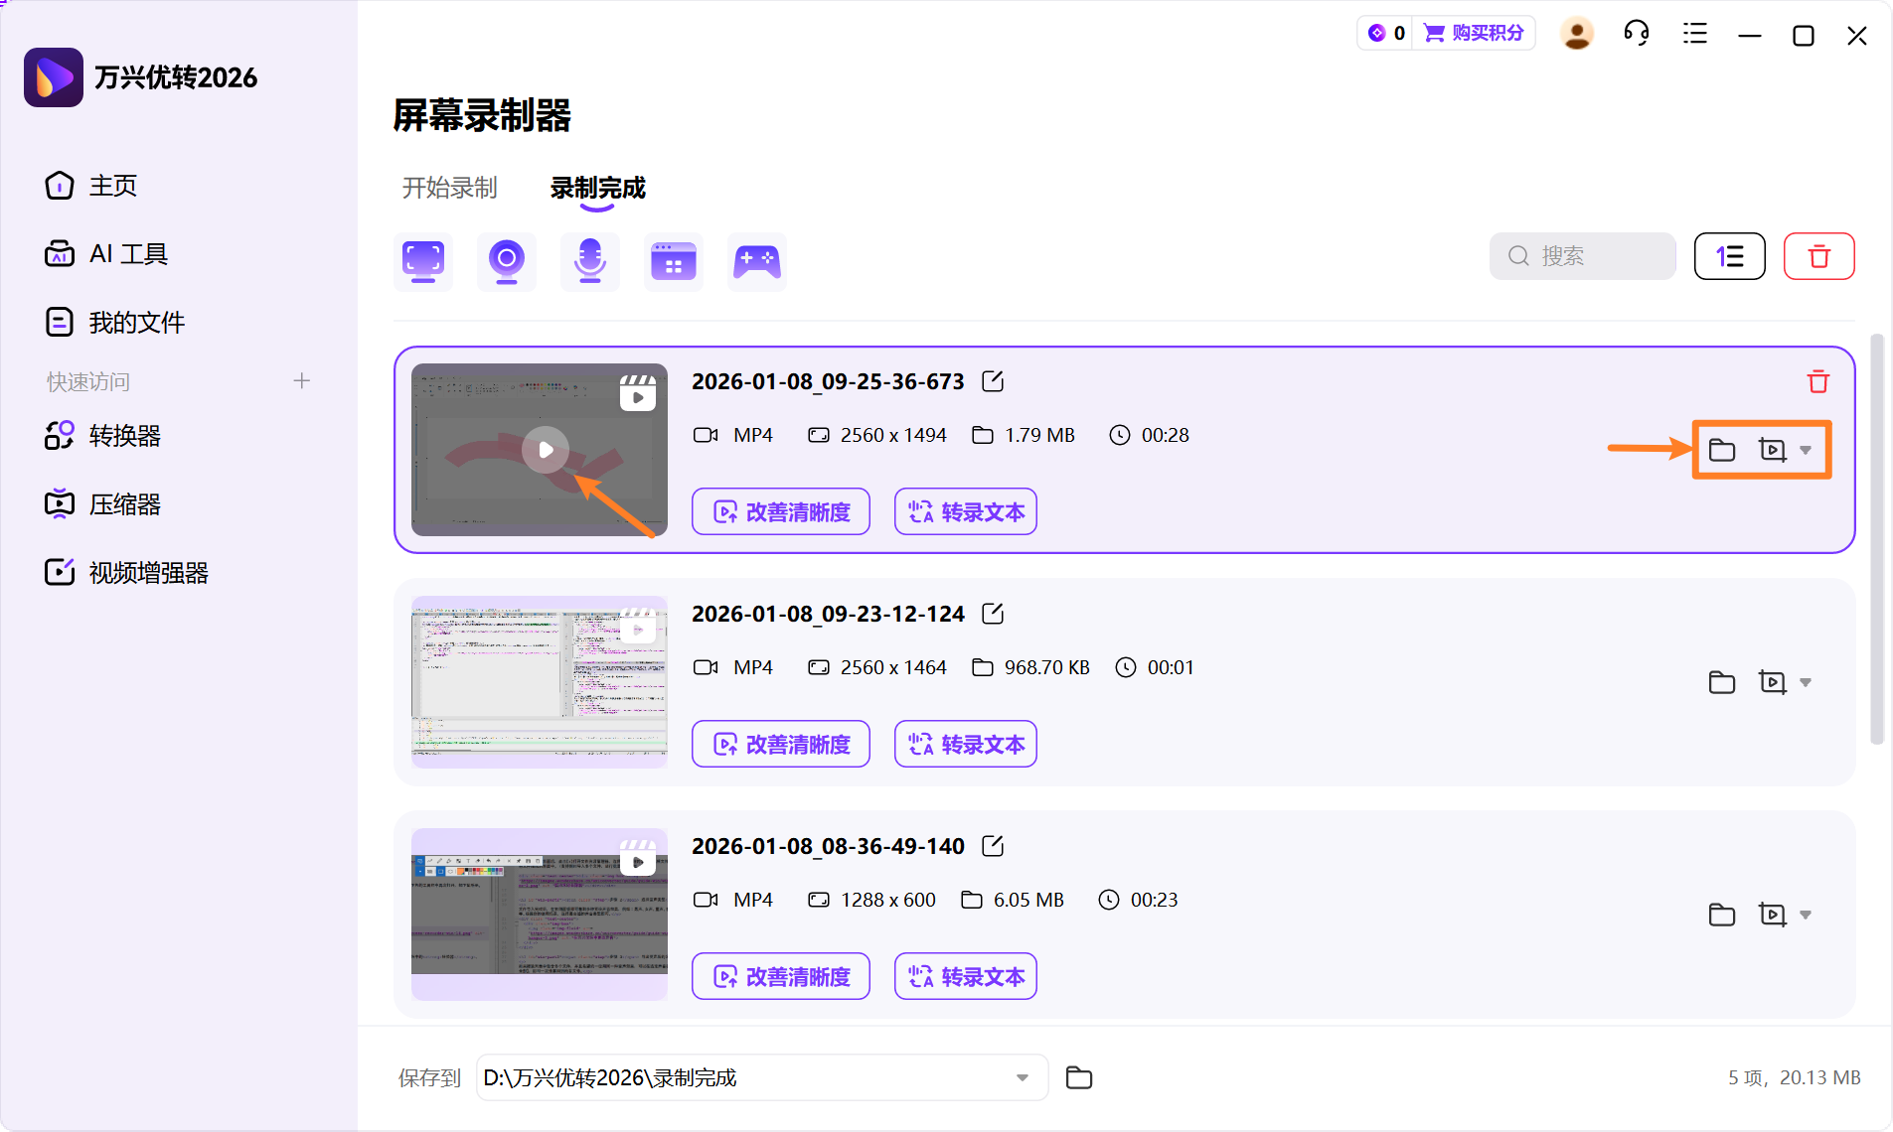
Task: Select the screen recording filter icon
Action: [x=423, y=260]
